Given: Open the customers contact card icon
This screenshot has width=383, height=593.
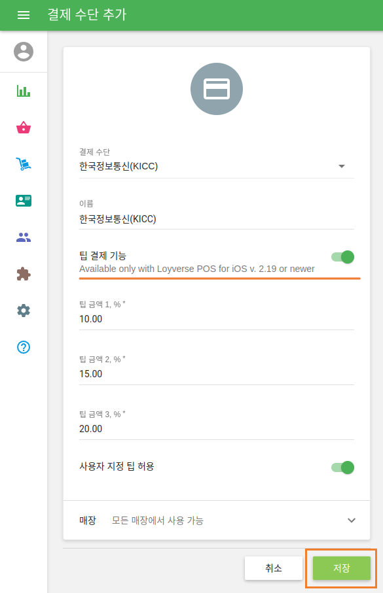Looking at the screenshot, I should pyautogui.click(x=24, y=201).
